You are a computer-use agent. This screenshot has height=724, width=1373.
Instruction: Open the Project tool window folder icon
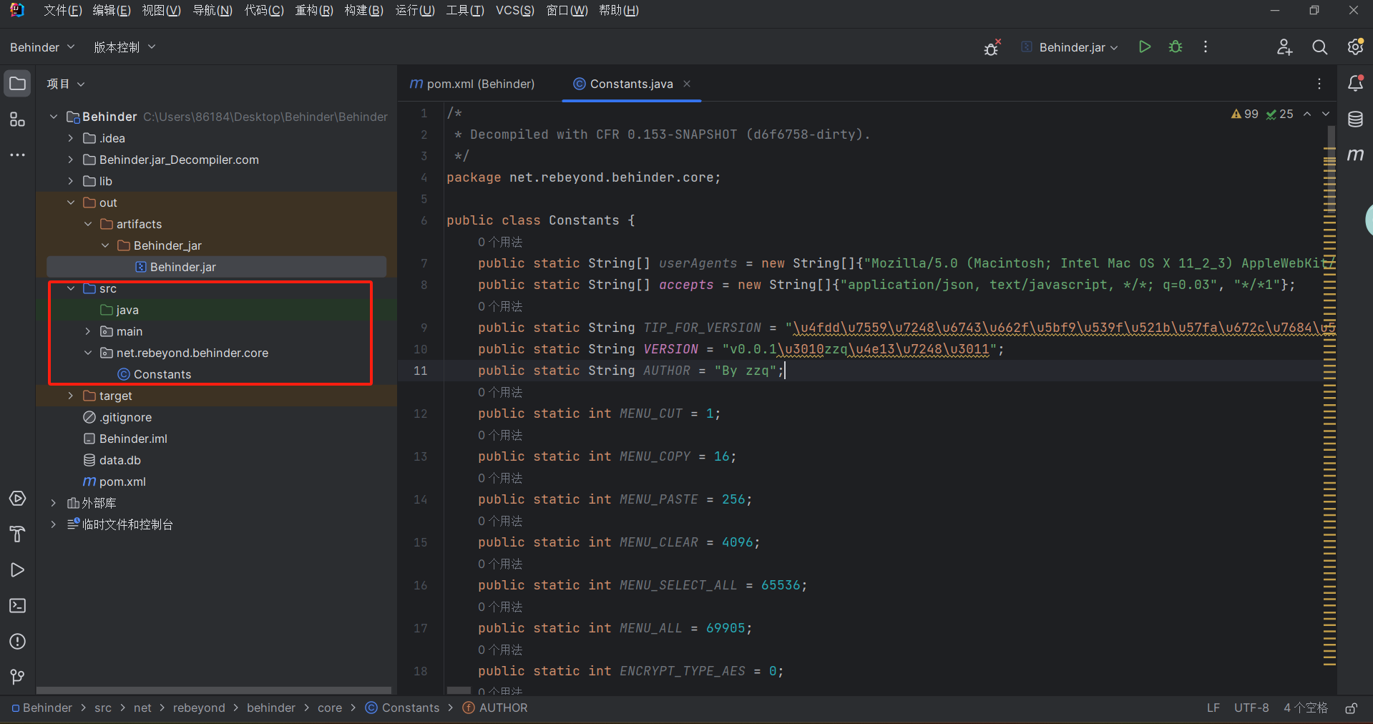pos(18,84)
